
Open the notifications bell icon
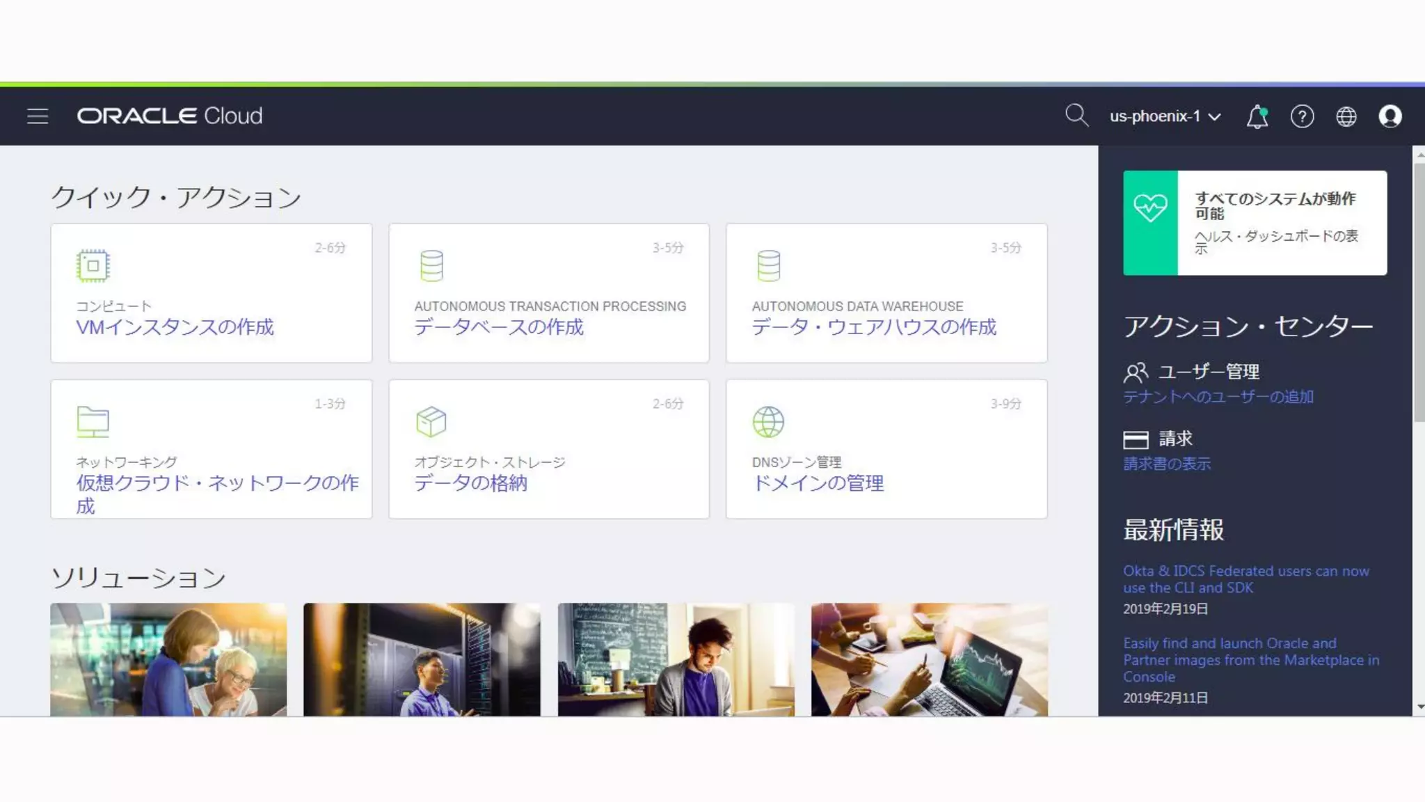point(1257,116)
